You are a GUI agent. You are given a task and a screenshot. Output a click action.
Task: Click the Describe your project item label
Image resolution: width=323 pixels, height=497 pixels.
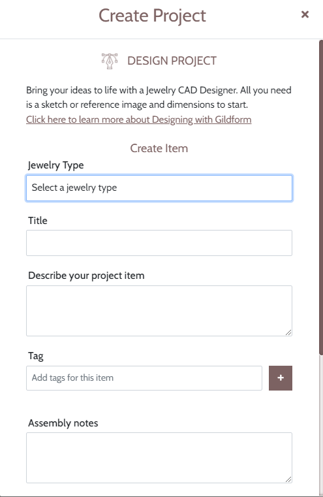[86, 276]
